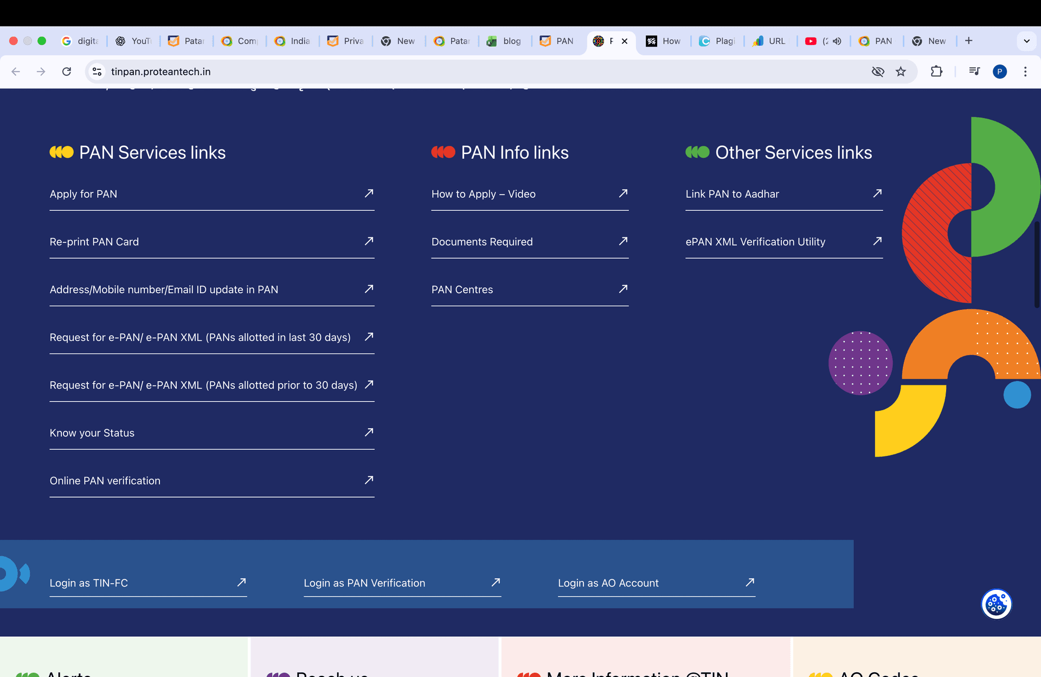
Task: Open the profile avatar marked P
Action: pyautogui.click(x=1000, y=72)
